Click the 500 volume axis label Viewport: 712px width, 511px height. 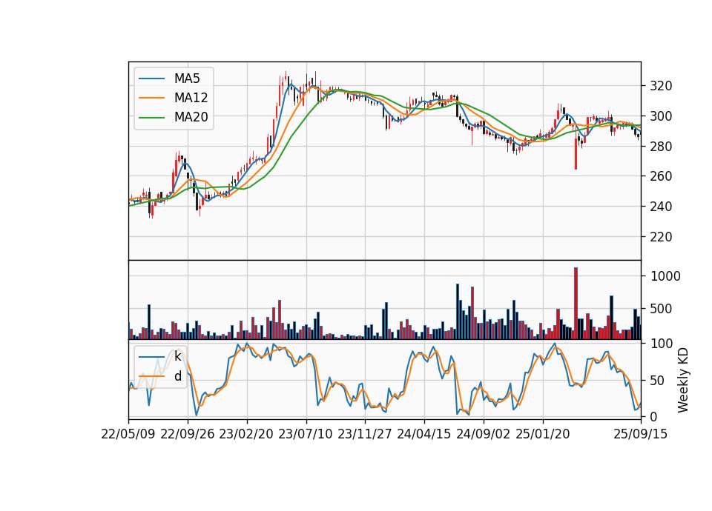click(x=661, y=309)
